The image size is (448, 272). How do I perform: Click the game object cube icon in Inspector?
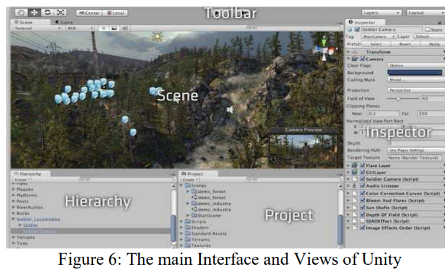[x=349, y=30]
